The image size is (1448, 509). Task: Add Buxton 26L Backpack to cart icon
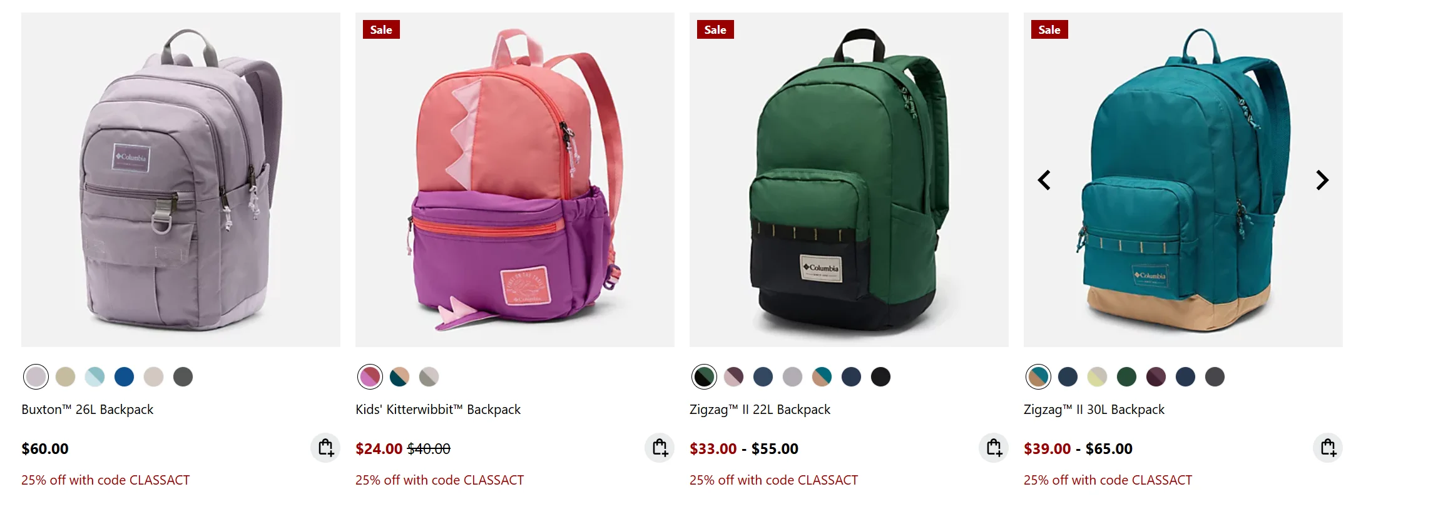point(325,448)
